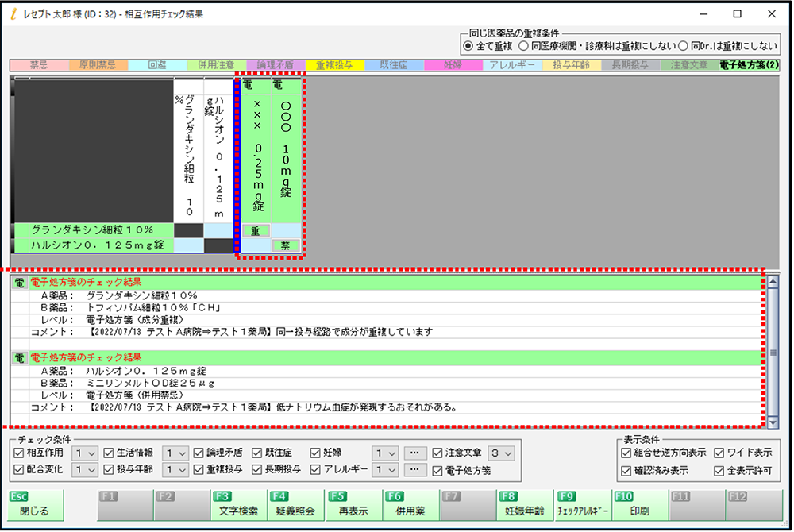Click 電 icon of second check result
Viewport: 794px width, 532px height.
(19, 358)
